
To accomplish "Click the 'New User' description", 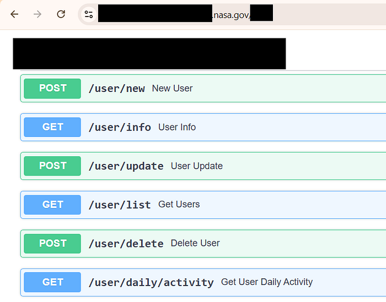I will (172, 89).
